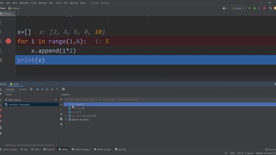276x155 pixels.
Task: Switch to the Debugger tab
Action: 10,89
